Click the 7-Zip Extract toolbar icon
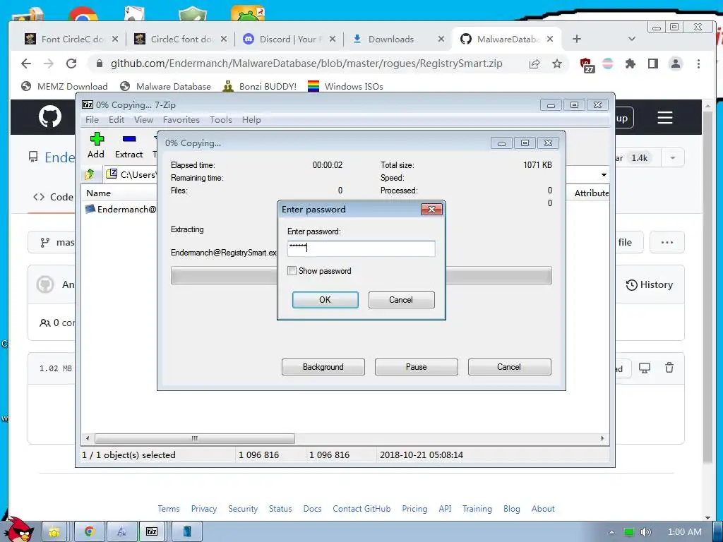This screenshot has width=723, height=542. pyautogui.click(x=129, y=139)
